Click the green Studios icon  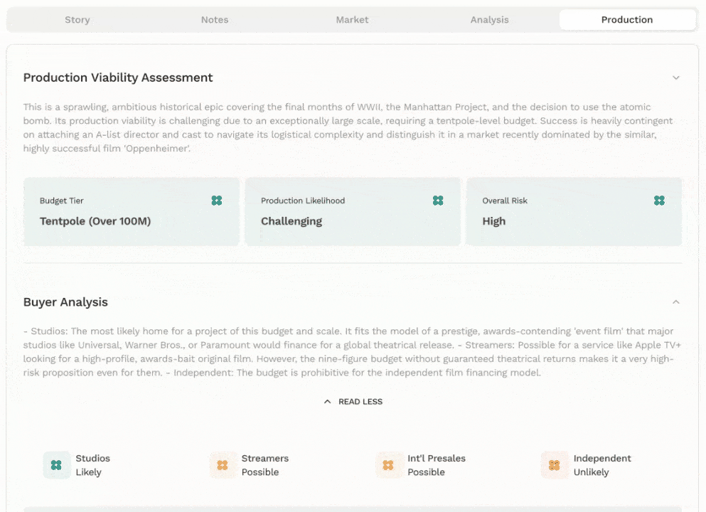pos(56,465)
